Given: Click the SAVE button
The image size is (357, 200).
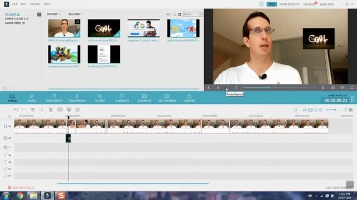Looking at the screenshot, I should click(x=272, y=4).
